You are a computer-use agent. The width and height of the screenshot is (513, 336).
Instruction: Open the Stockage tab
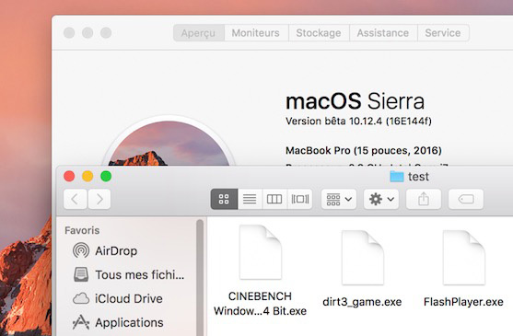[319, 33]
